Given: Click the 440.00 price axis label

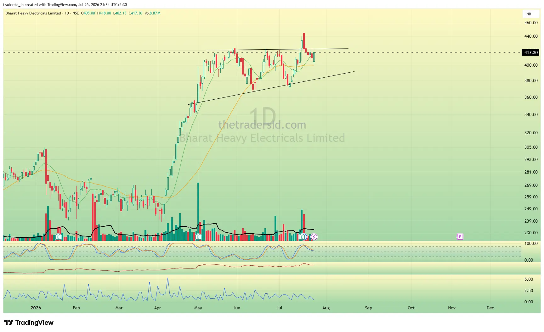Looking at the screenshot, I should click(531, 36).
